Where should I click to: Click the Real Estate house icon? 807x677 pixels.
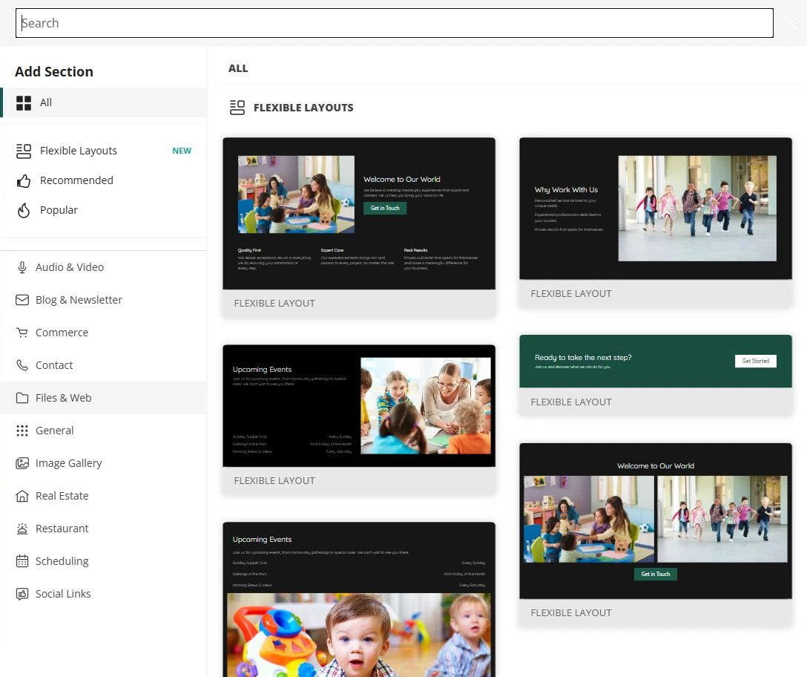coord(22,496)
